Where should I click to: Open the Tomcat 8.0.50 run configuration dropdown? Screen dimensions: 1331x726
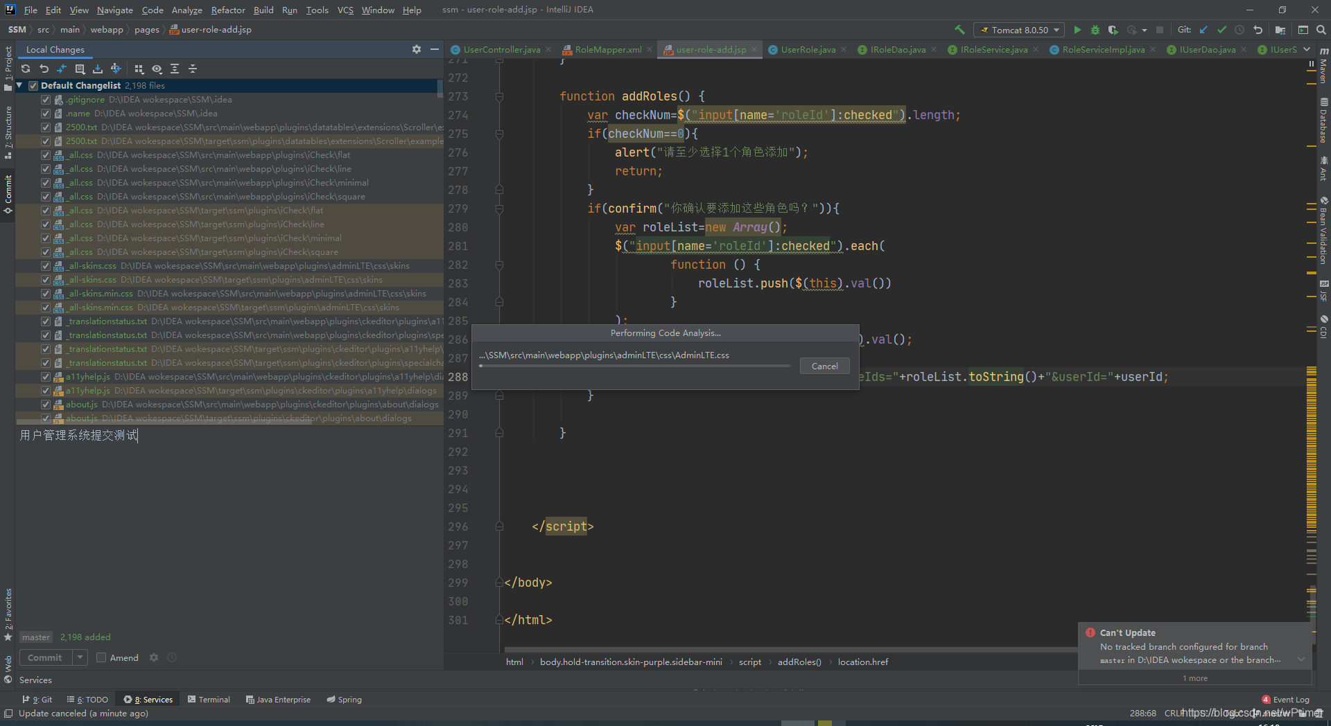[1019, 30]
